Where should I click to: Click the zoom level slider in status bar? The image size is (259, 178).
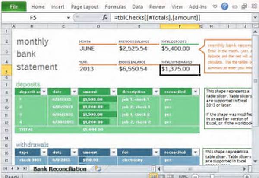212,176
